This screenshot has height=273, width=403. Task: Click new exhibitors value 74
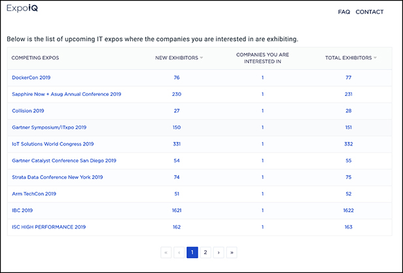click(177, 177)
